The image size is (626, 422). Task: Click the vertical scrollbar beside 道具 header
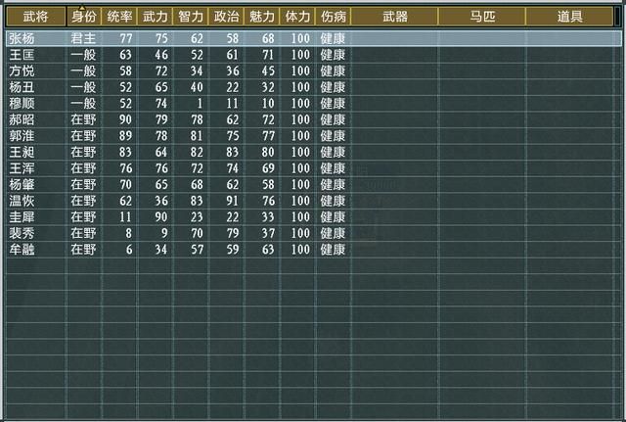tap(618, 17)
